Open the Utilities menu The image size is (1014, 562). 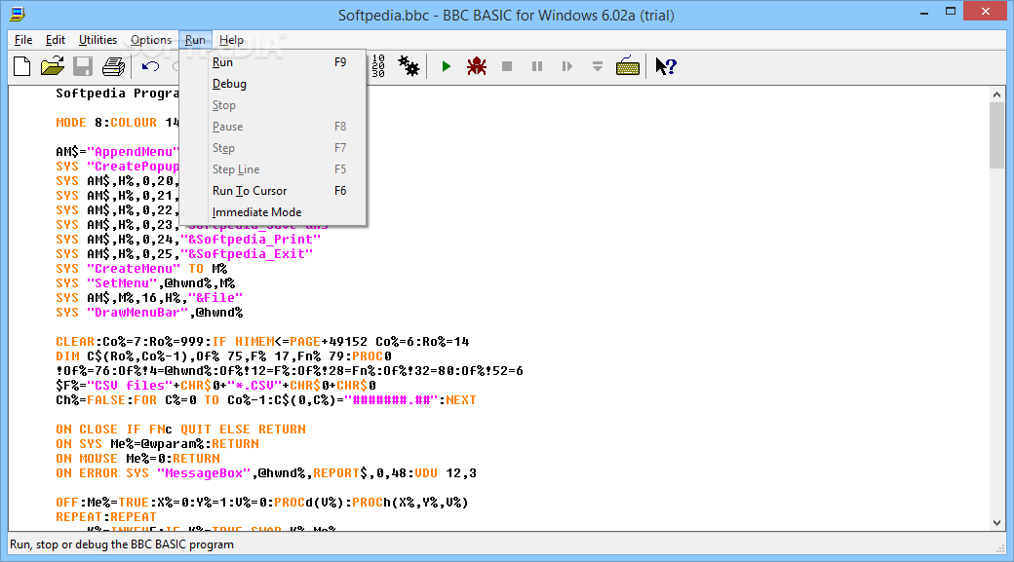point(97,40)
